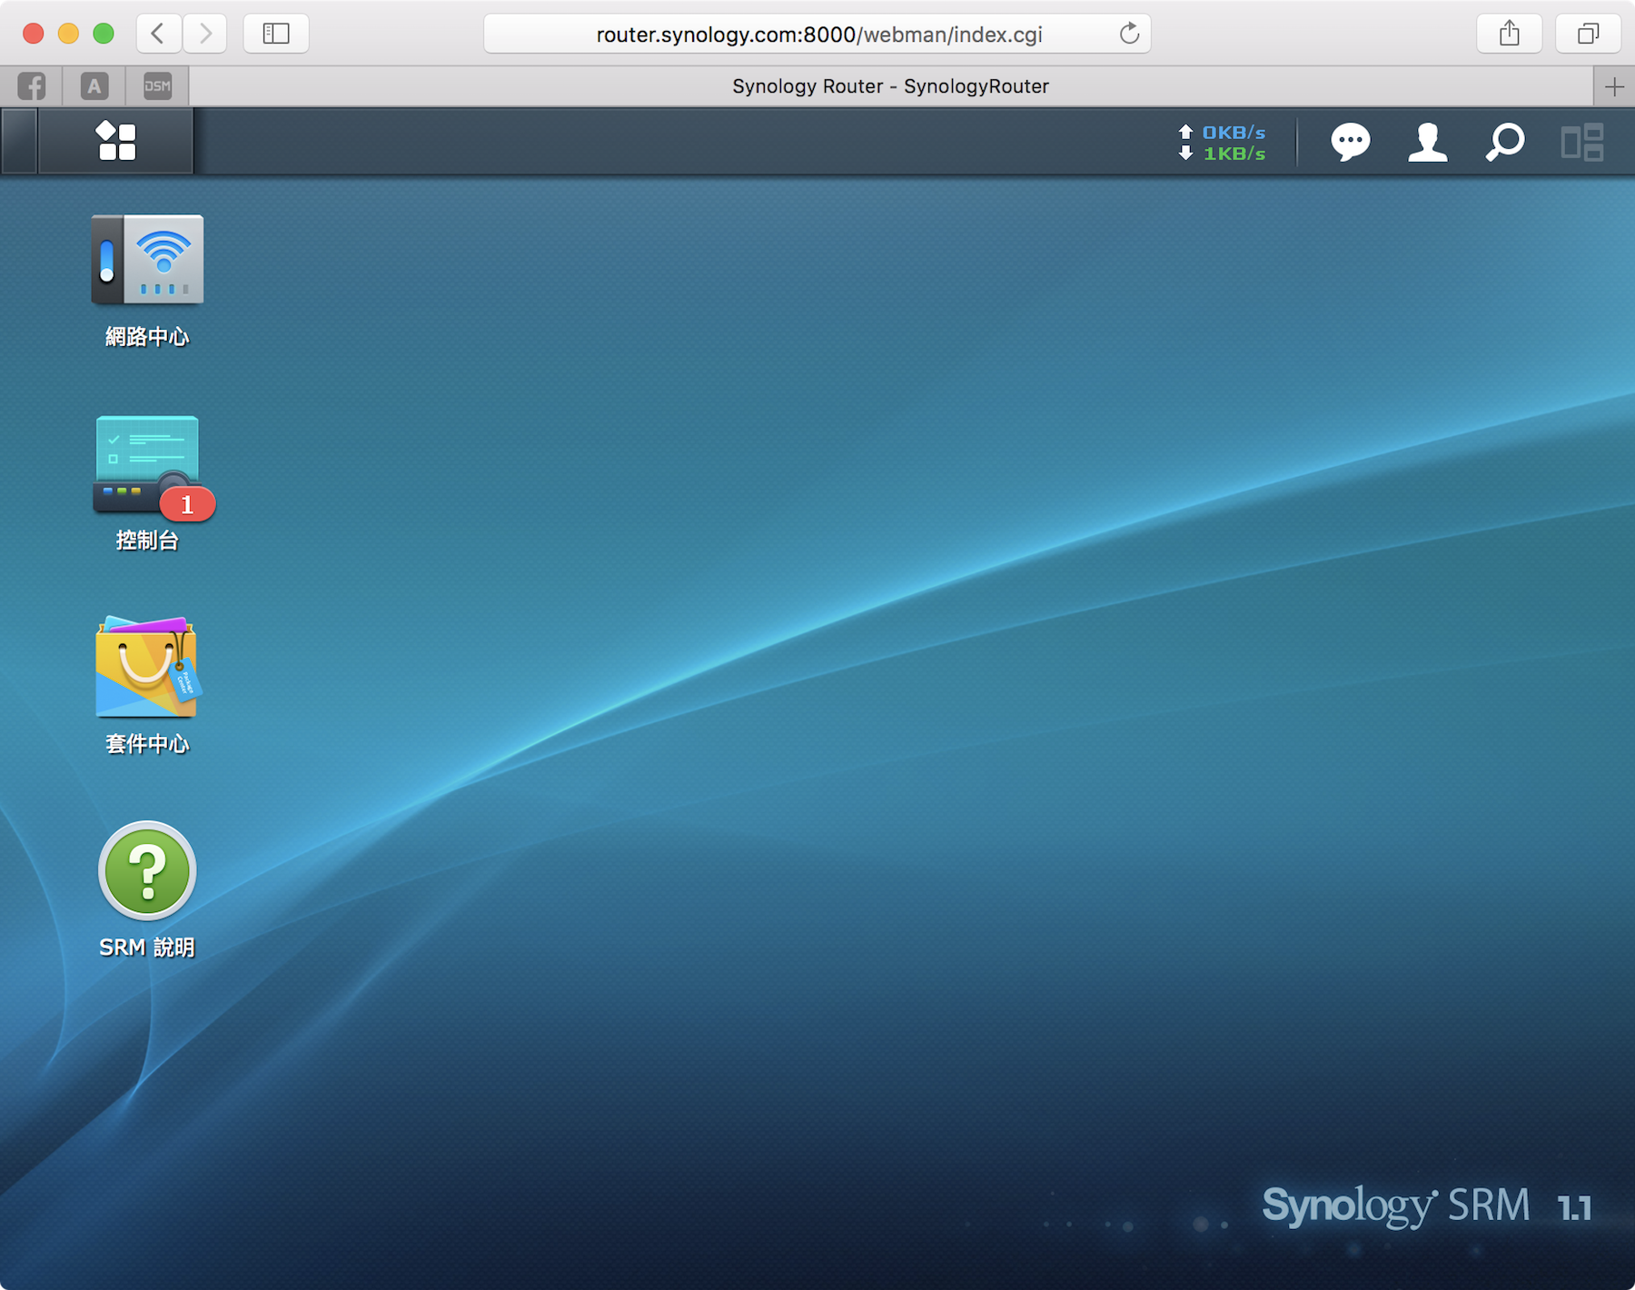The width and height of the screenshot is (1635, 1290).
Task: Show all tabs overview button
Action: point(1588,35)
